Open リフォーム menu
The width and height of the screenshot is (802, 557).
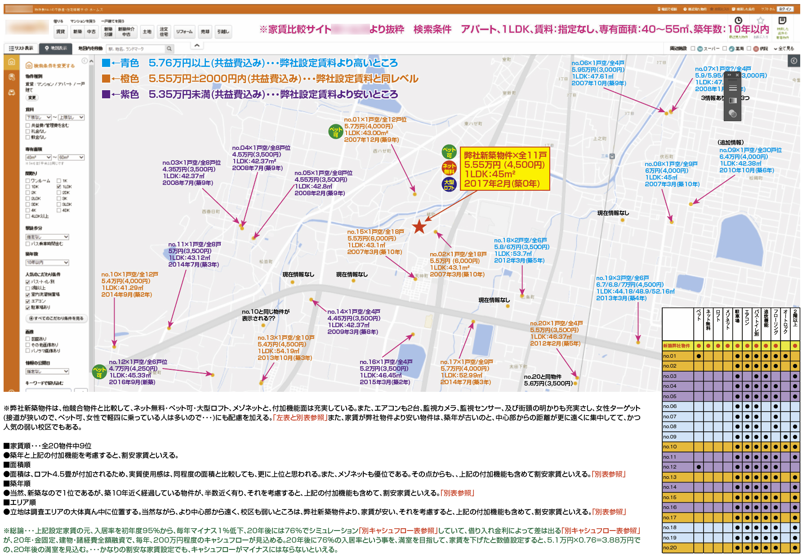point(184,31)
